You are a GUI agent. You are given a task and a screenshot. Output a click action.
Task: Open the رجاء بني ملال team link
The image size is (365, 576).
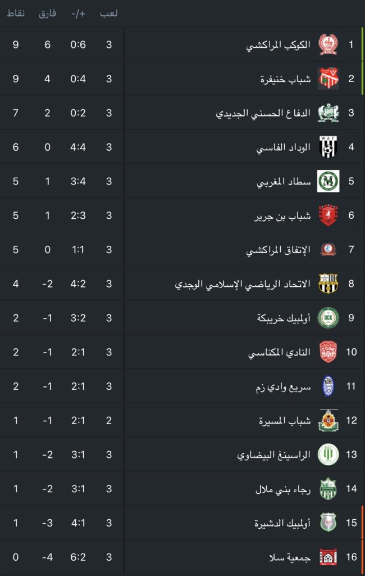283,489
